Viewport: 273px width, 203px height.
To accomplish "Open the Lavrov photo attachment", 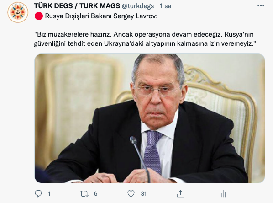I will tap(150, 118).
